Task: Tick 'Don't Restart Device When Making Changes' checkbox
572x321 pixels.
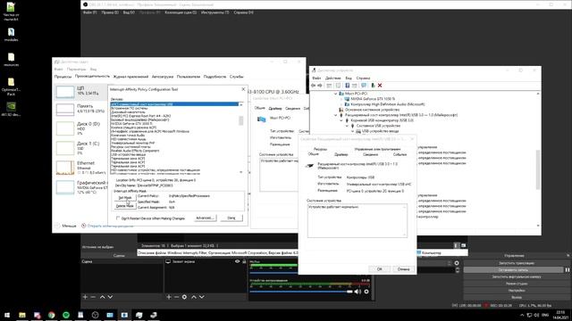Action: point(118,218)
